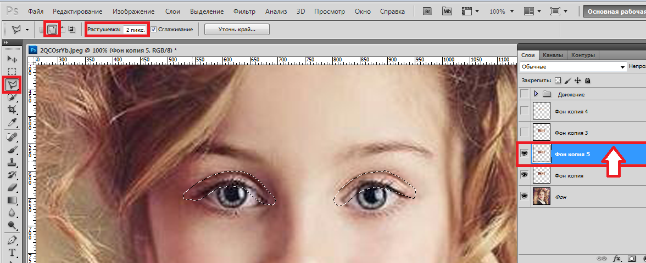Select the Фон копия 5 layer name
646x263 pixels.
[572, 154]
